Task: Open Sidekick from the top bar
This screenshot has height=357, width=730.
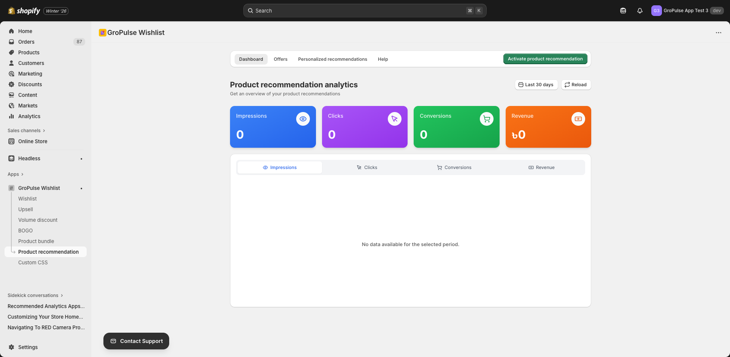Action: pyautogui.click(x=623, y=11)
